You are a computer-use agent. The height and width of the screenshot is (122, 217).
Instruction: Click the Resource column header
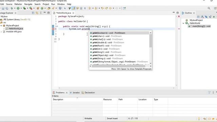tap(110, 99)
